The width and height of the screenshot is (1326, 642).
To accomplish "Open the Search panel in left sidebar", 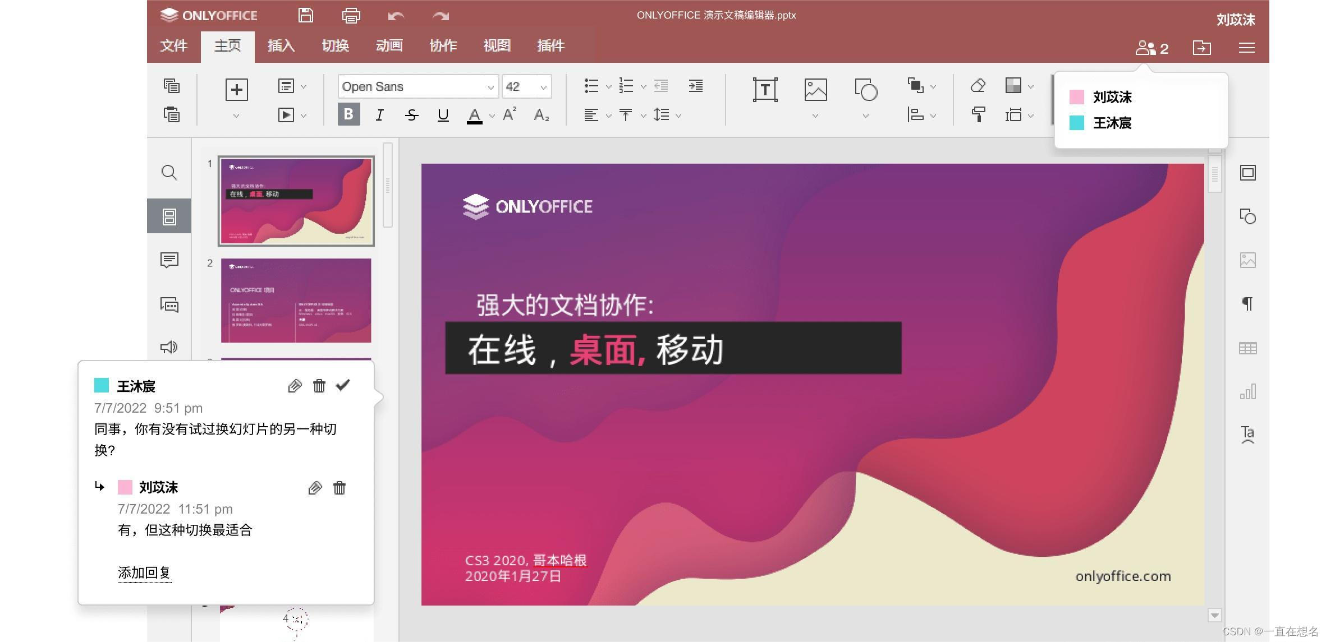I will 169,172.
